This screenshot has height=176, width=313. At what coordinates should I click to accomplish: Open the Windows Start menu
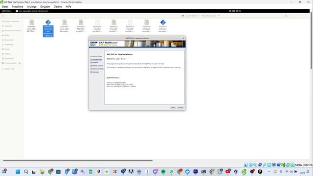pyautogui.click(x=18, y=172)
